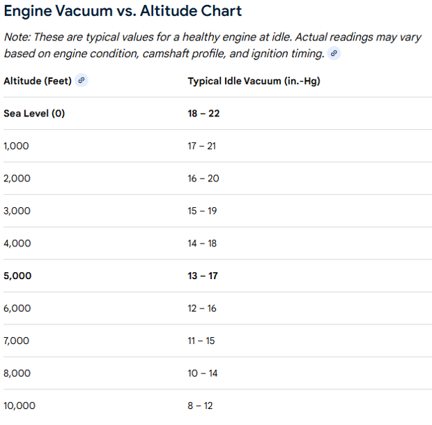
Task: Select the 8,000 feet altitude cell
Action: 17,373
